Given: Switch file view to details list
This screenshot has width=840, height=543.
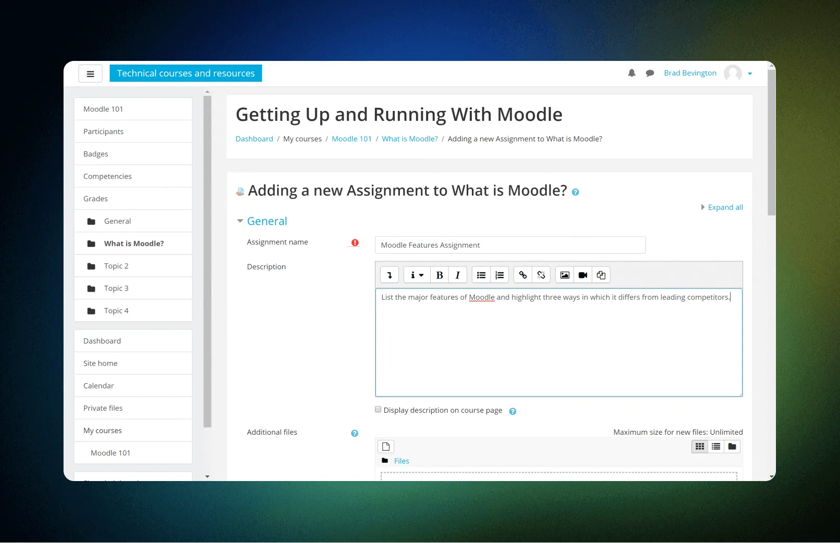Looking at the screenshot, I should tap(716, 447).
